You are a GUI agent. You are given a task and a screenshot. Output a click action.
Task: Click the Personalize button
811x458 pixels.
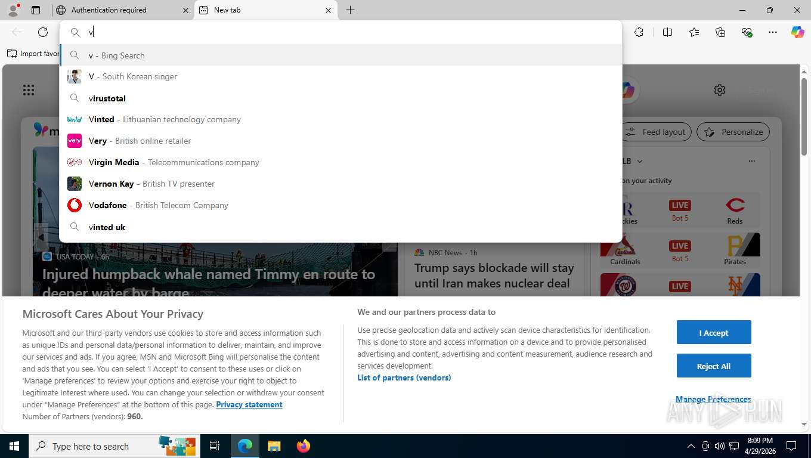(x=733, y=132)
